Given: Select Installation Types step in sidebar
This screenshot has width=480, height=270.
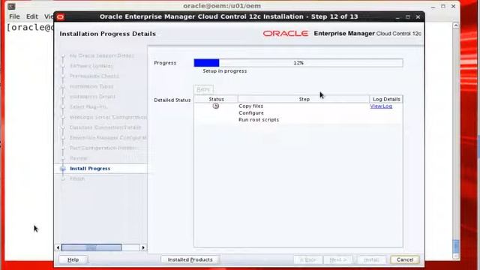Looking at the screenshot, I should tap(91, 86).
